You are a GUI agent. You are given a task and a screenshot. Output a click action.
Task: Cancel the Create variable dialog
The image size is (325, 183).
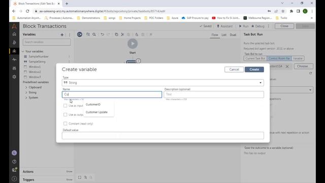[x=234, y=70]
